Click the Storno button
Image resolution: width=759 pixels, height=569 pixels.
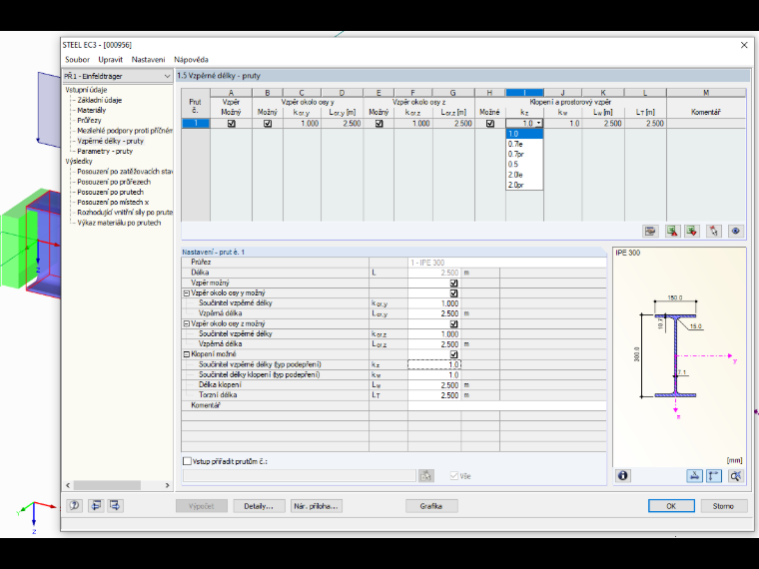click(x=723, y=506)
